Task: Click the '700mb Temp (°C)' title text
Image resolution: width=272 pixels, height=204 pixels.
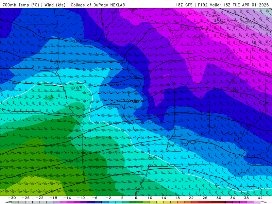Action: (x=21, y=5)
